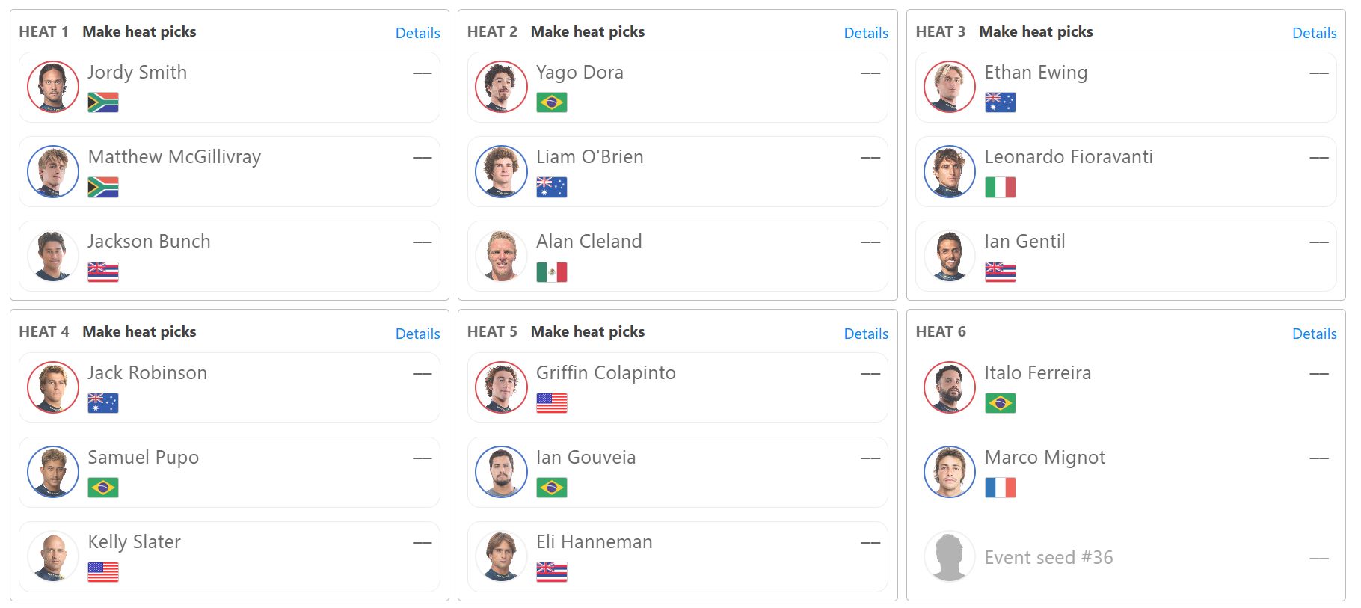Click the USA flag under Kelly Slater

tap(103, 572)
